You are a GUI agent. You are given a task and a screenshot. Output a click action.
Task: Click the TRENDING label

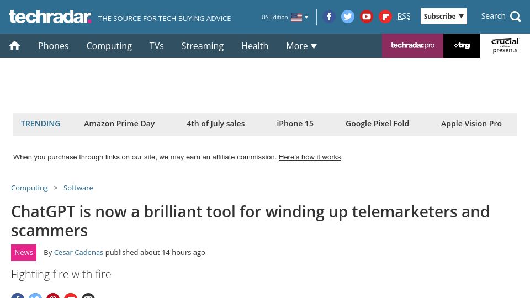point(40,124)
